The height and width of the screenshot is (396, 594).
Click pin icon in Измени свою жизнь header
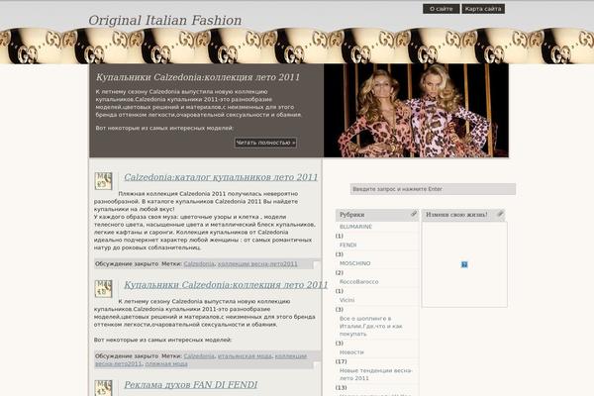point(500,214)
